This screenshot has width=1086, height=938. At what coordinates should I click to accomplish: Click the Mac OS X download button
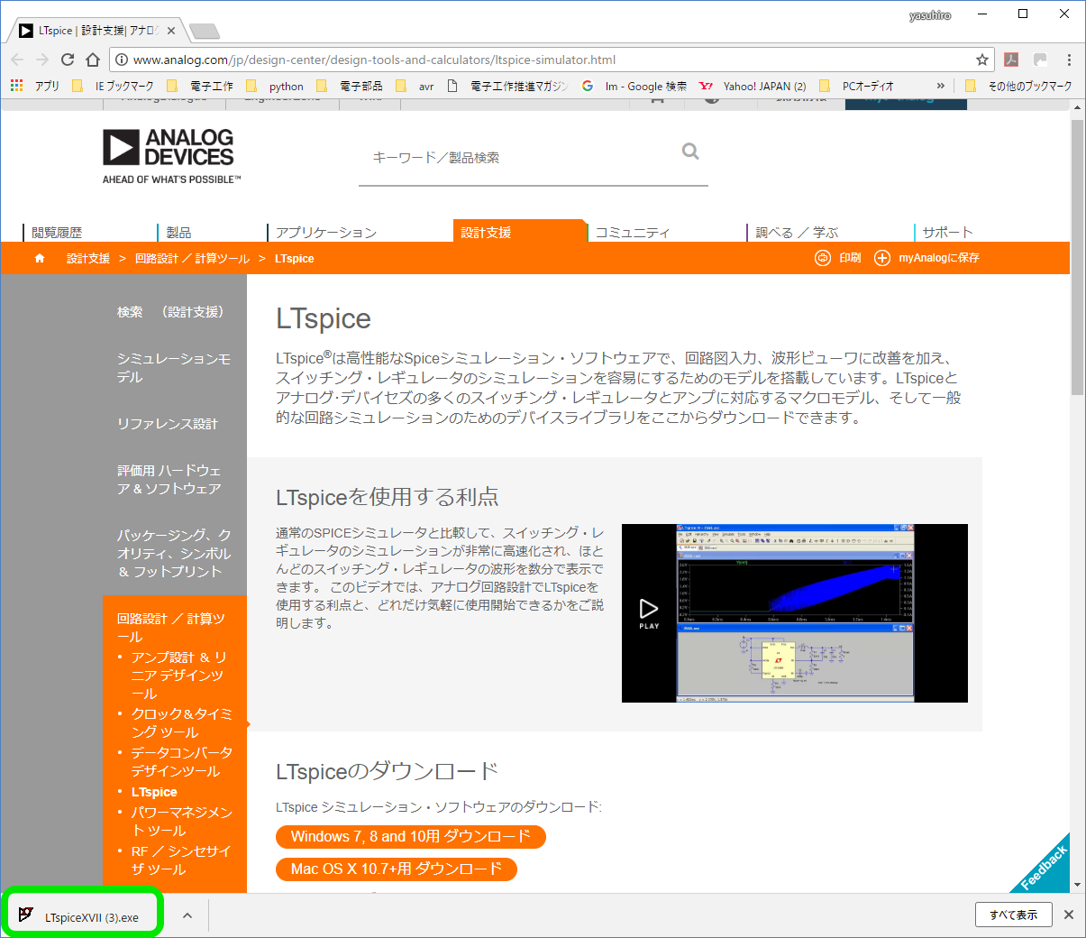396,869
